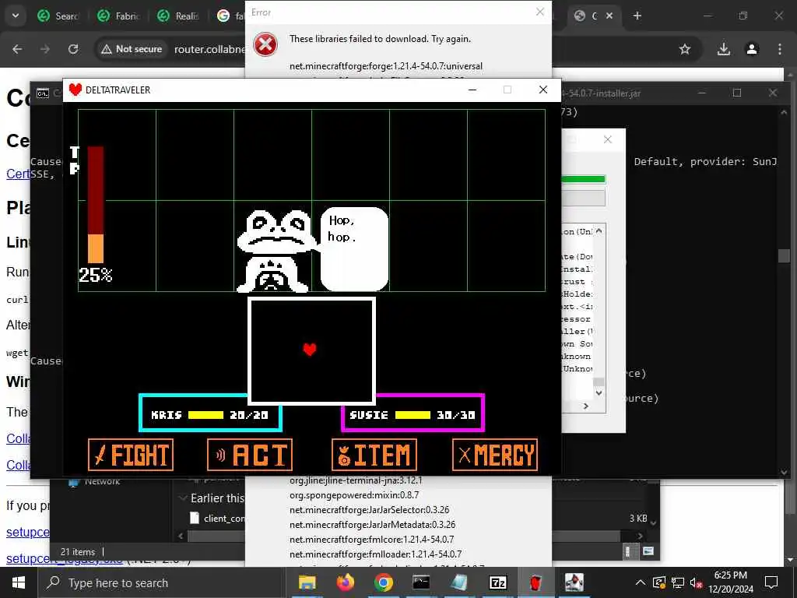Click the 'Hop, hop.' speech bubble

(354, 248)
